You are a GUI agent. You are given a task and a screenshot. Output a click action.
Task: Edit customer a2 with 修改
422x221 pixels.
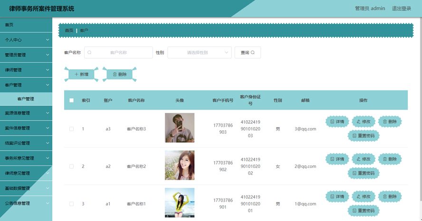point(364,159)
